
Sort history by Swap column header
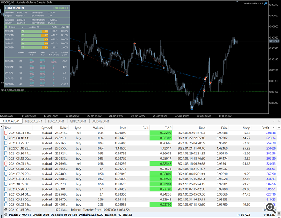coord(240,128)
